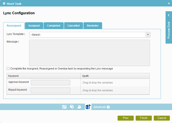Close the Start Task dialog
The image size is (172, 123).
click(x=169, y=4)
